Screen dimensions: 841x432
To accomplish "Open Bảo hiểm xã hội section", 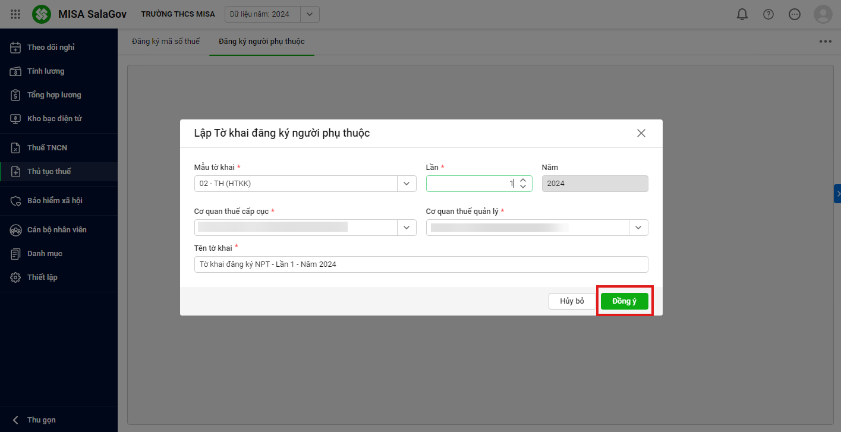I will [55, 201].
